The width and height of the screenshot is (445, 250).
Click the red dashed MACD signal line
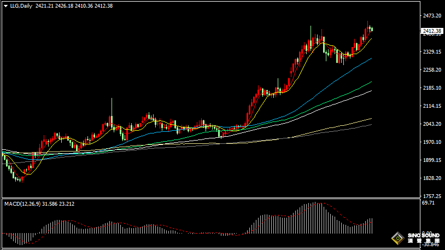point(339,214)
